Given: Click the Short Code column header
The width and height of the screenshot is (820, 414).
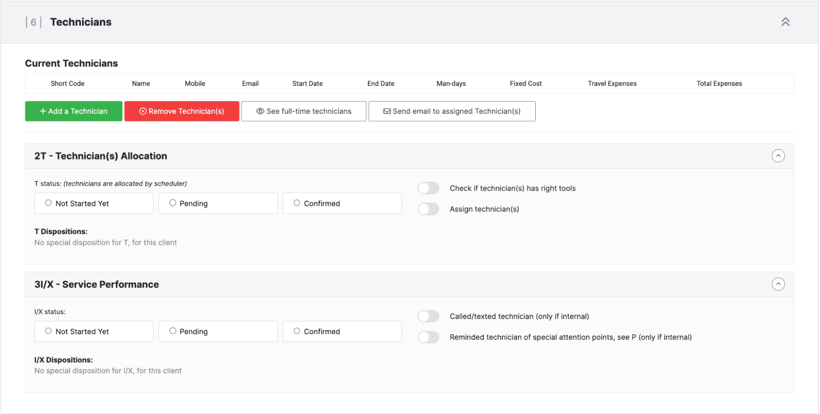Looking at the screenshot, I should click(68, 84).
